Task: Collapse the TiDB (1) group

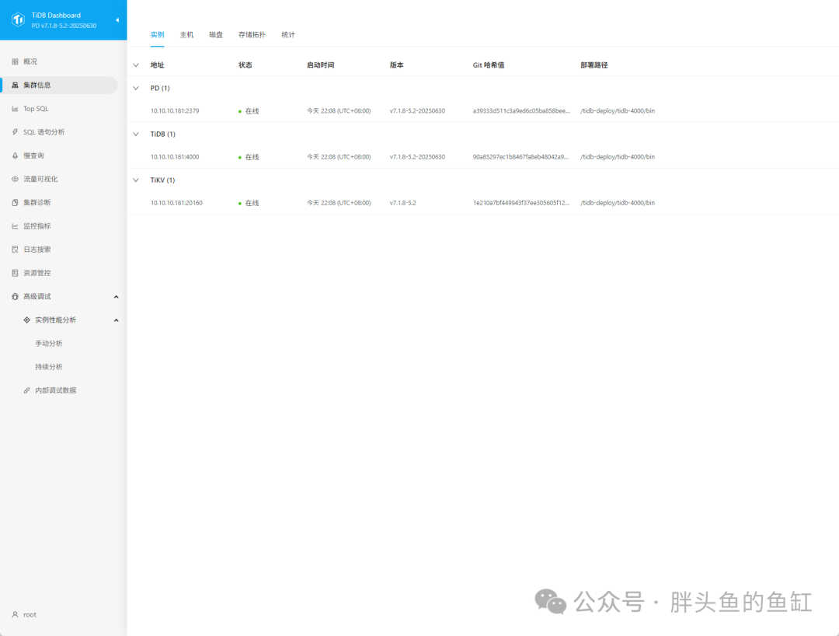Action: 136,135
